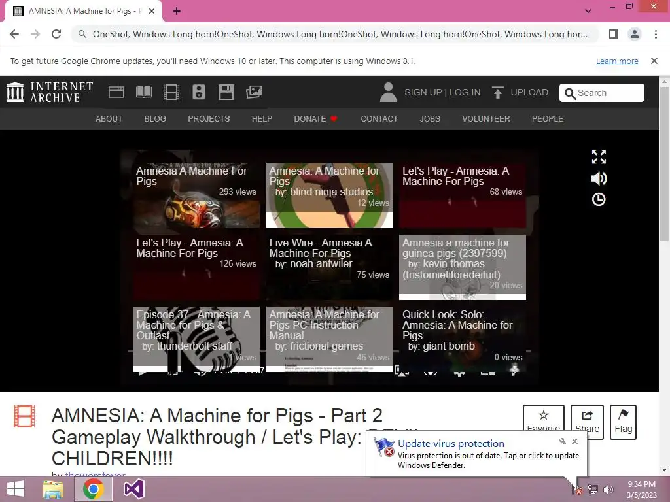Open the Web (Wayback Machine) media icon

click(x=116, y=92)
